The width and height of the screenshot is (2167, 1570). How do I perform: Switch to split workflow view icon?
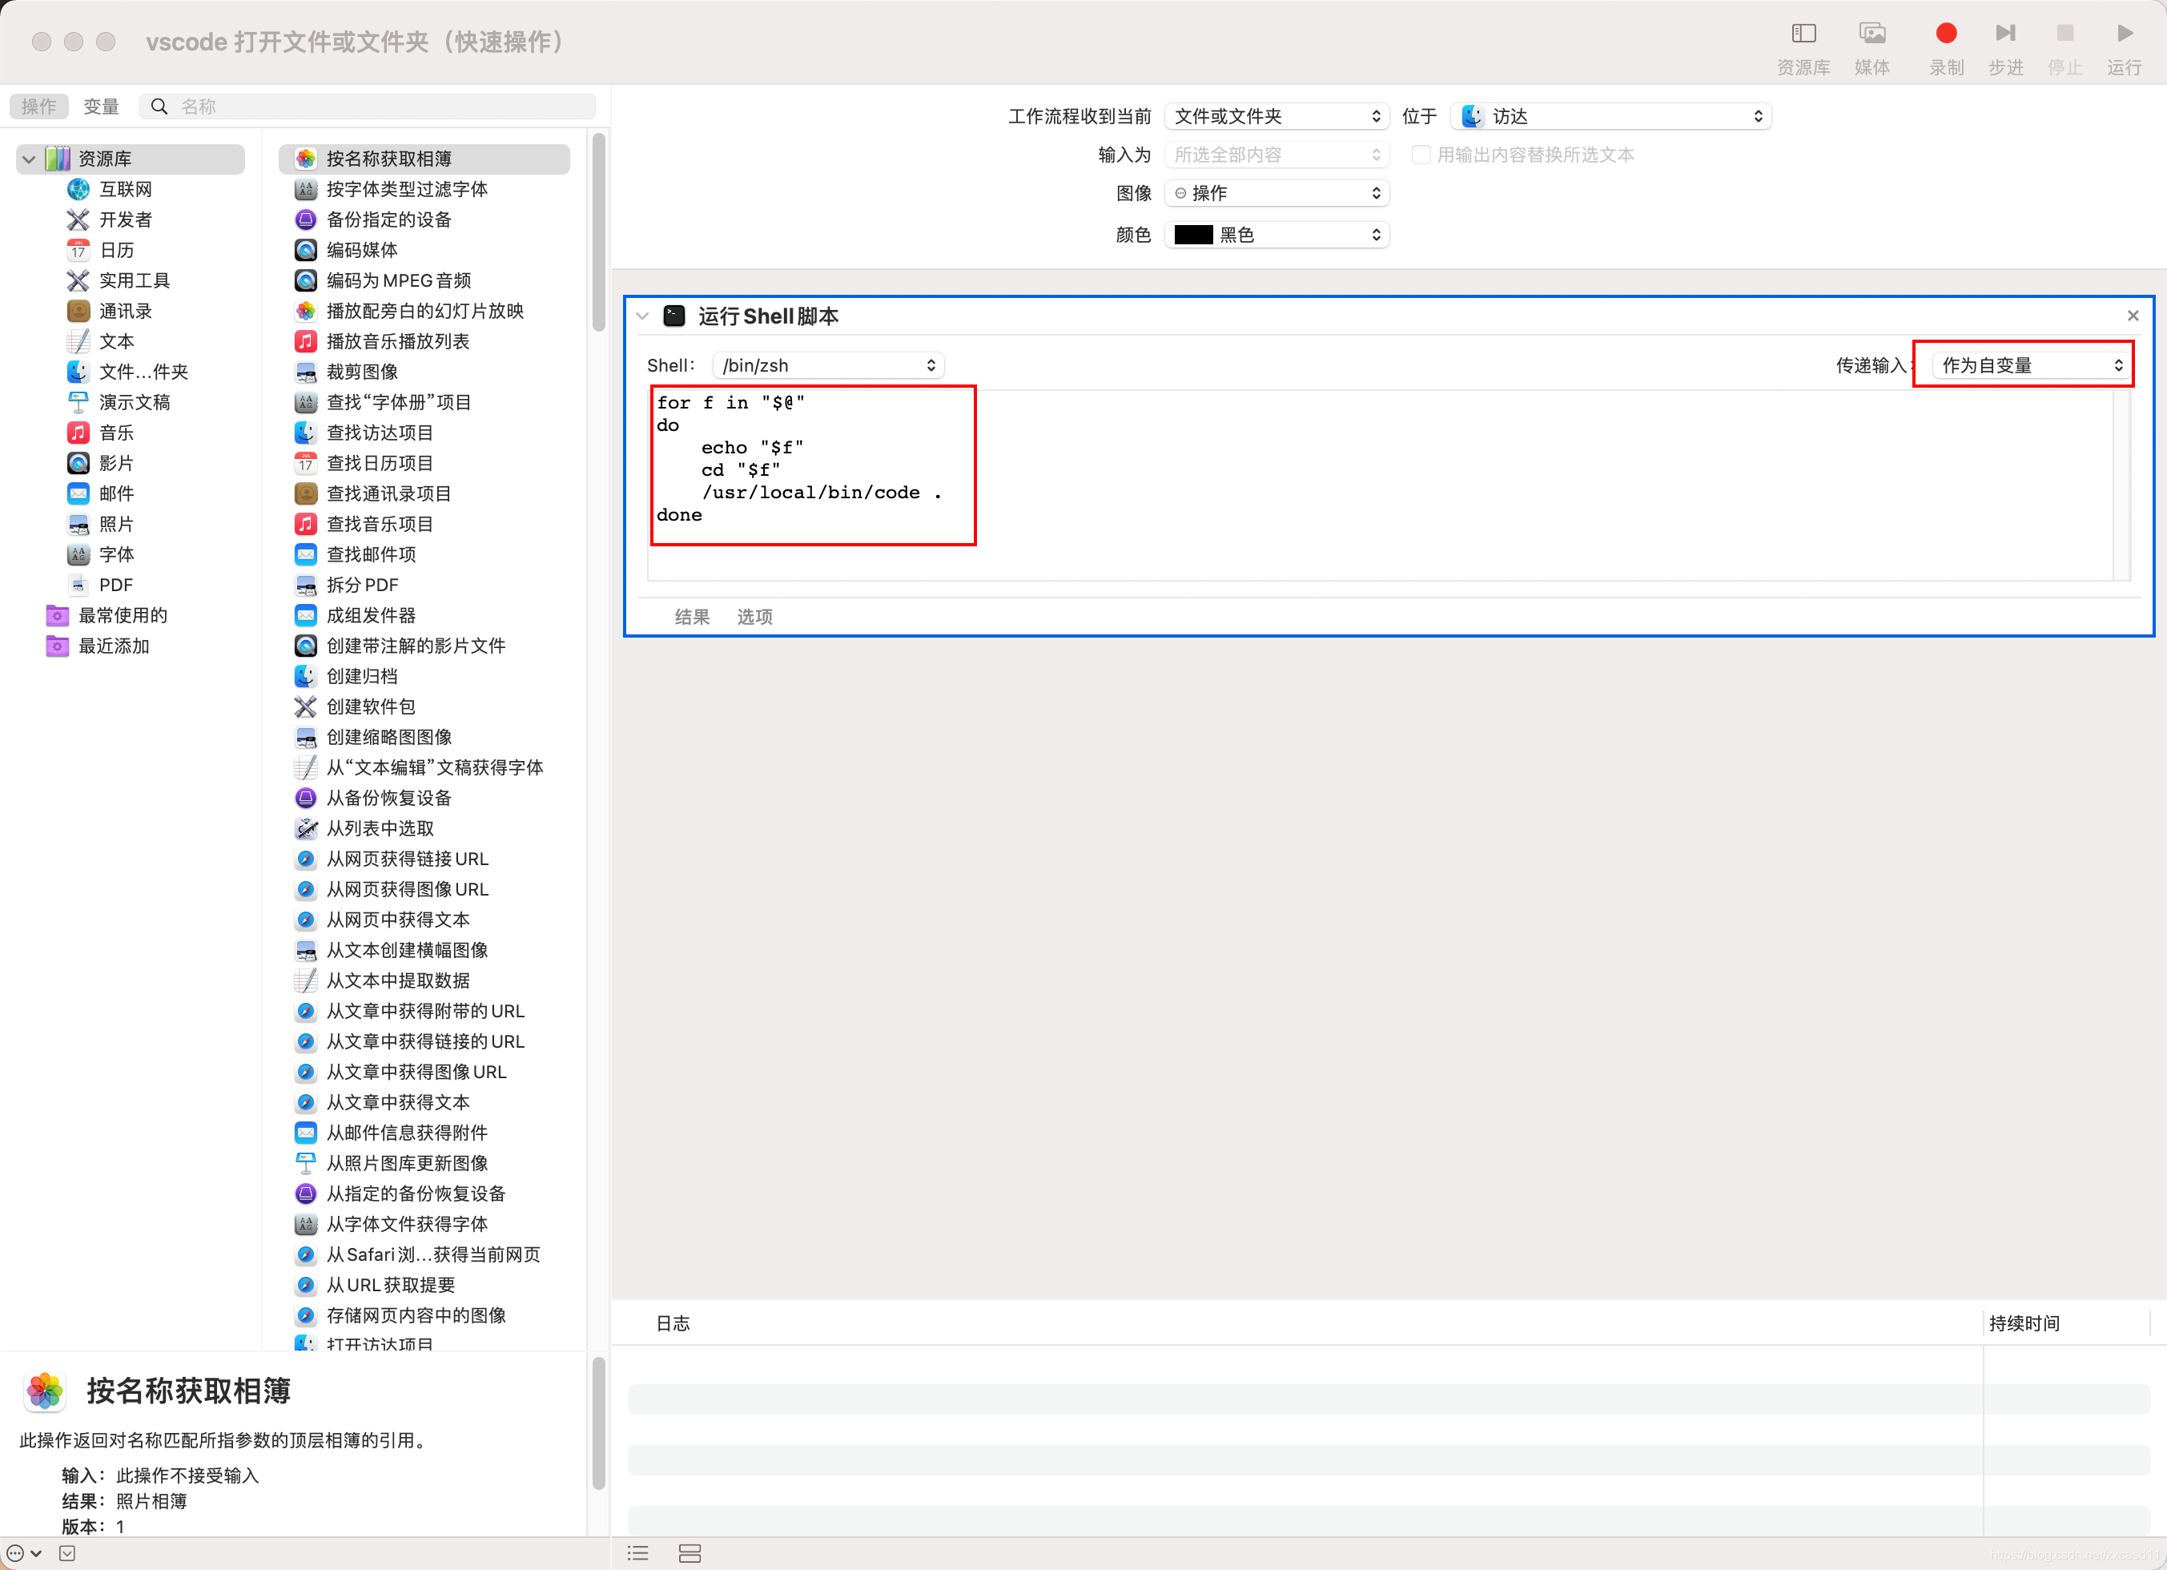[689, 1553]
